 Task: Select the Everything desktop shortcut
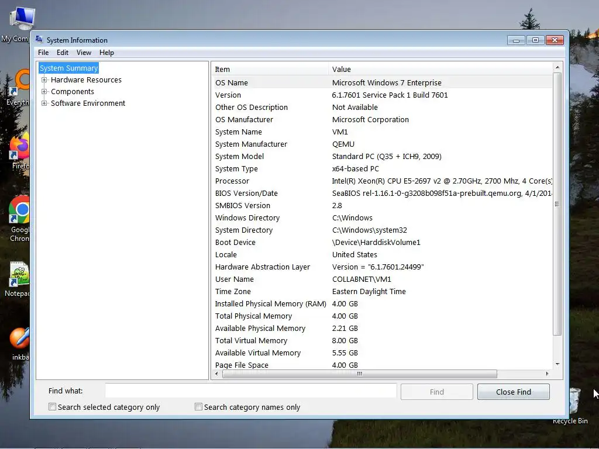point(18,87)
